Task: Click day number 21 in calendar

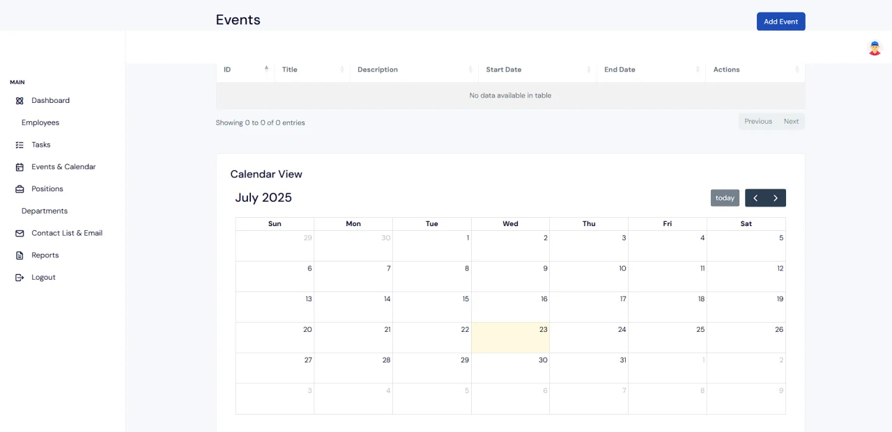Action: click(387, 330)
